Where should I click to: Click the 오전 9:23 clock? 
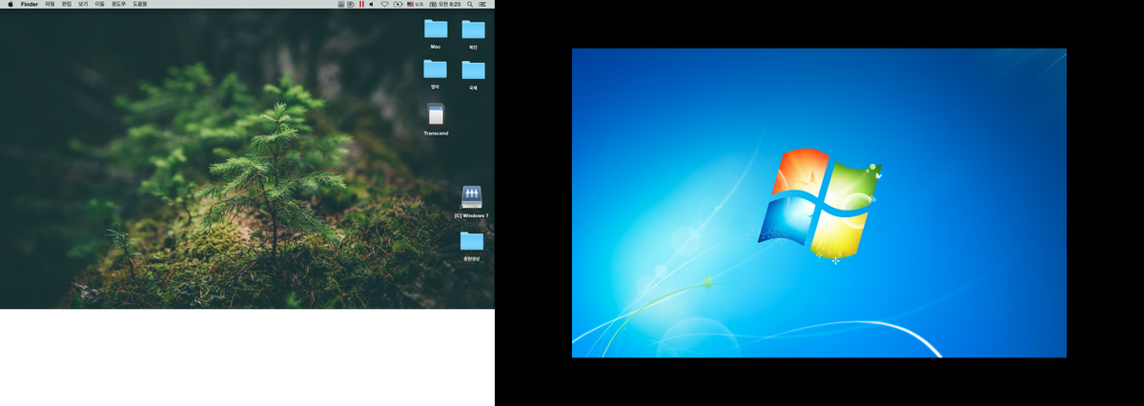(444, 4)
